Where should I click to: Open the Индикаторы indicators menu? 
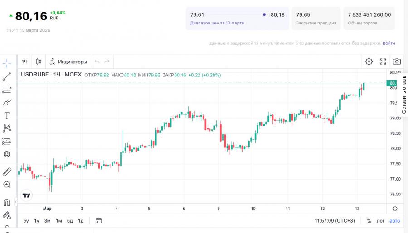click(68, 62)
